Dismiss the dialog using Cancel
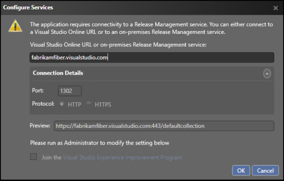Screen dimensions: 284x181 coord(265,170)
